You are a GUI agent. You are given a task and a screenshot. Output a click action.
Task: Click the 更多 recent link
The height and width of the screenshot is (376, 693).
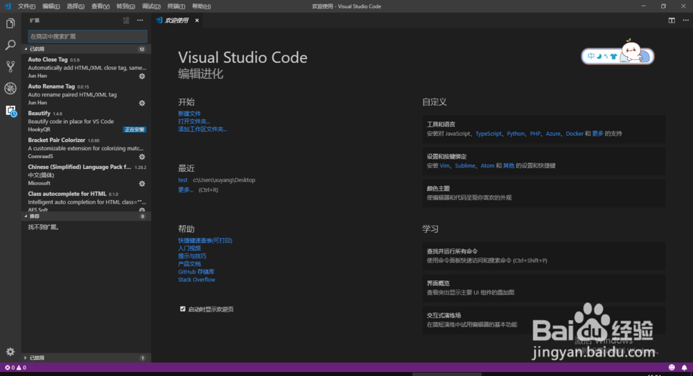tap(186, 190)
